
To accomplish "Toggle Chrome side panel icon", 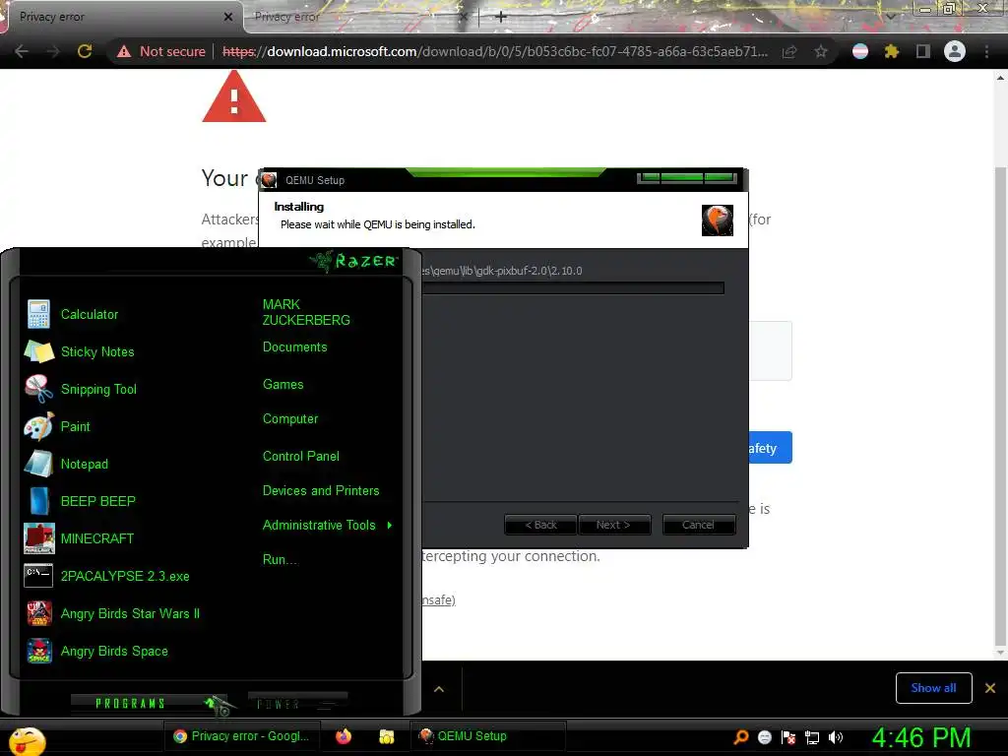I will tap(922, 51).
